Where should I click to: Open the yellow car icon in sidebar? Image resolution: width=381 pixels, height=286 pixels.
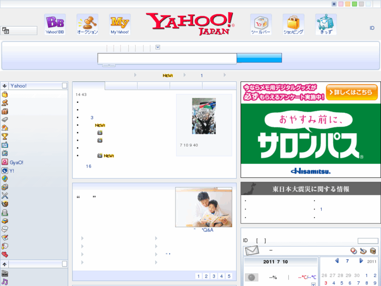pyautogui.click(x=5, y=221)
